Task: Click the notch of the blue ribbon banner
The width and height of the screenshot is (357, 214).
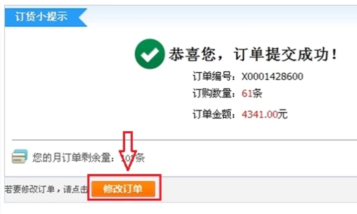Action: point(82,17)
